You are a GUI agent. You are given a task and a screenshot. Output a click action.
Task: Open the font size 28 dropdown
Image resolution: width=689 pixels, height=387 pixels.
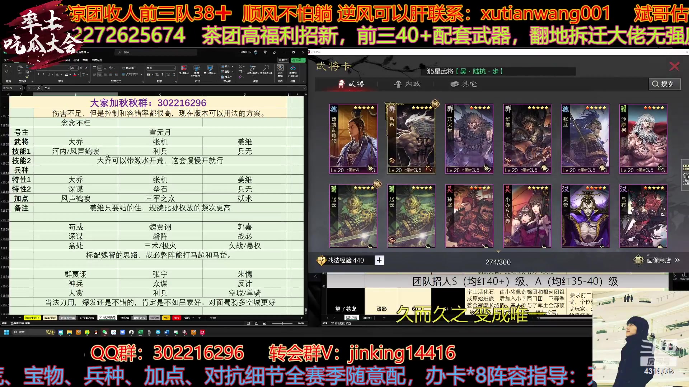(x=77, y=68)
